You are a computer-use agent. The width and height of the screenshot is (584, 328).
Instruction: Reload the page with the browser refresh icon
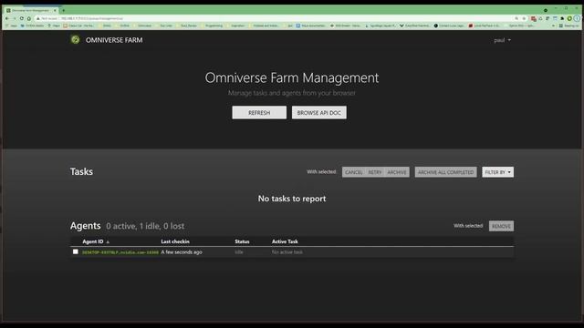(x=22, y=18)
